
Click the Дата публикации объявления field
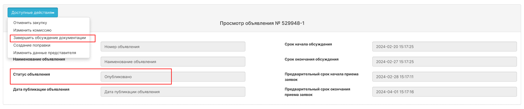pyautogui.click(x=173, y=92)
